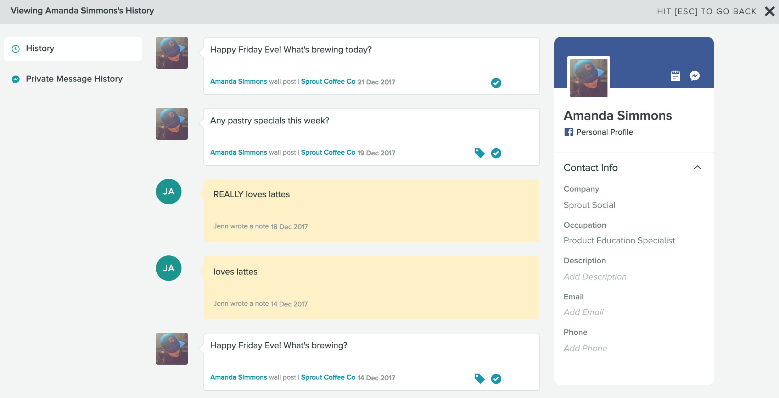Open the tag icon on the 14 Dec wall post
Screen dimensions: 779x398
pyautogui.click(x=480, y=378)
